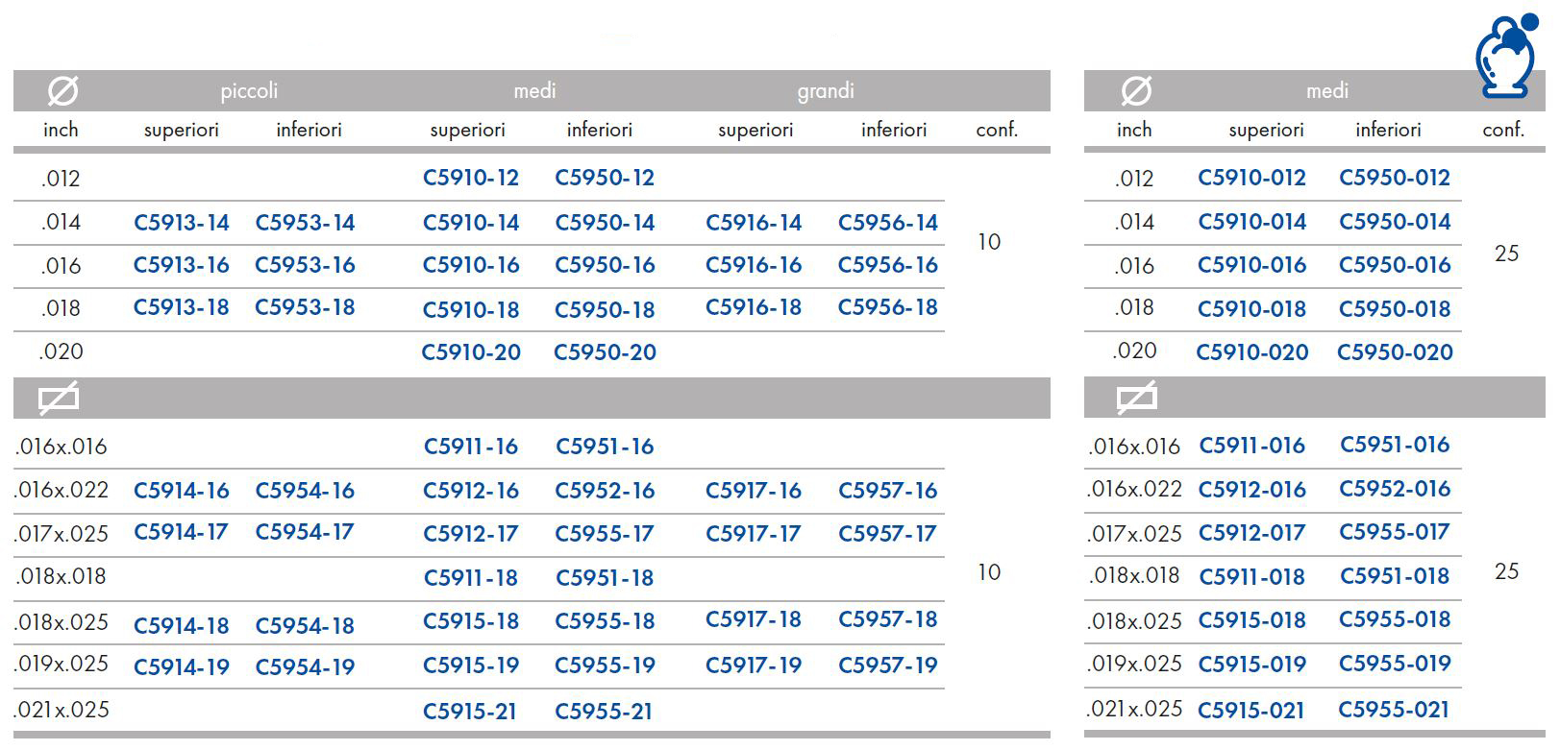1560x750 pixels.
Task: Select product code C5954-17
Action: click(x=305, y=532)
